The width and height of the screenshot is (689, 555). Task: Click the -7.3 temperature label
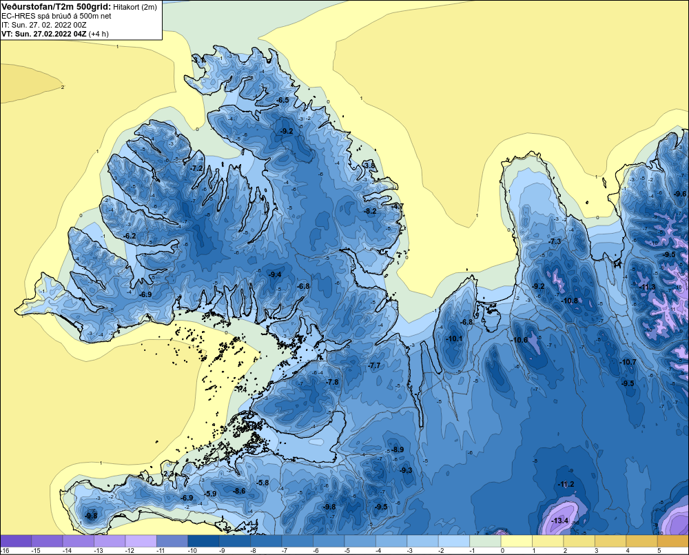[x=555, y=241]
